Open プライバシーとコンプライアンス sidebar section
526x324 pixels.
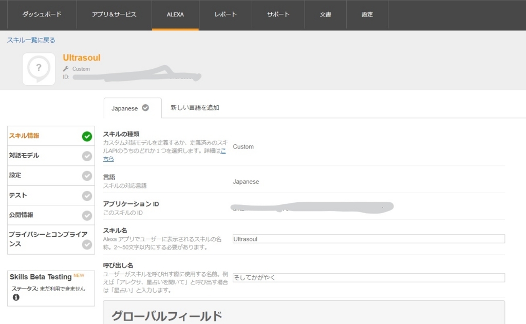(x=51, y=239)
